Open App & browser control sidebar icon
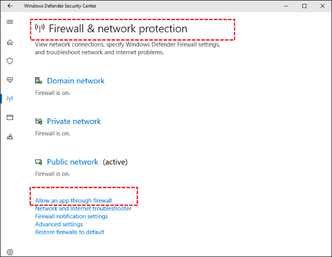Image resolution: width=332 pixels, height=257 pixels. [x=10, y=117]
